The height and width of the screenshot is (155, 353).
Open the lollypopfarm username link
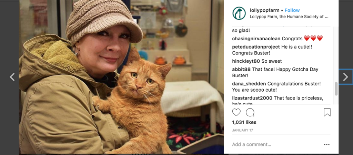pos(264,10)
